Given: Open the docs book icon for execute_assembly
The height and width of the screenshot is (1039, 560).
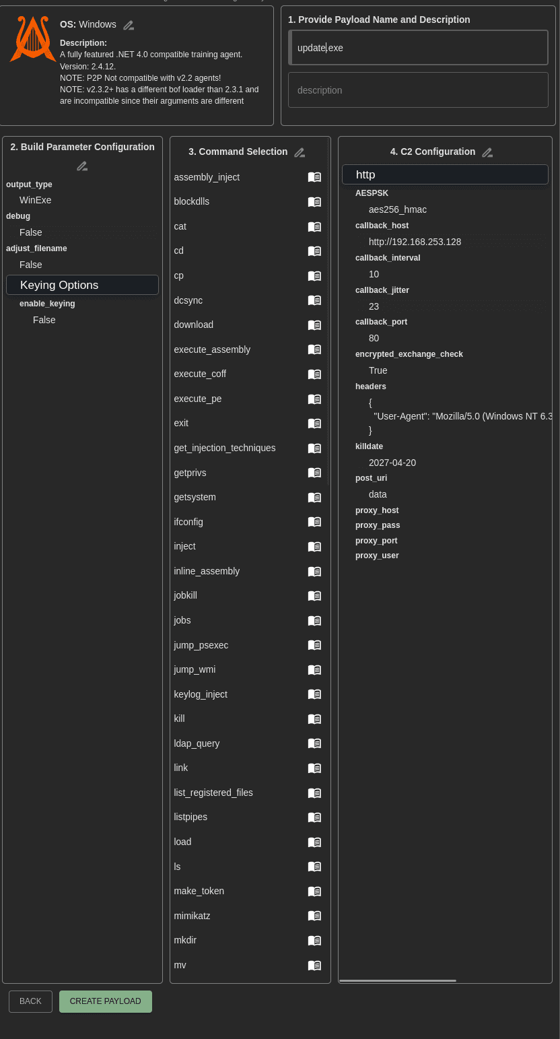Looking at the screenshot, I should [x=314, y=349].
